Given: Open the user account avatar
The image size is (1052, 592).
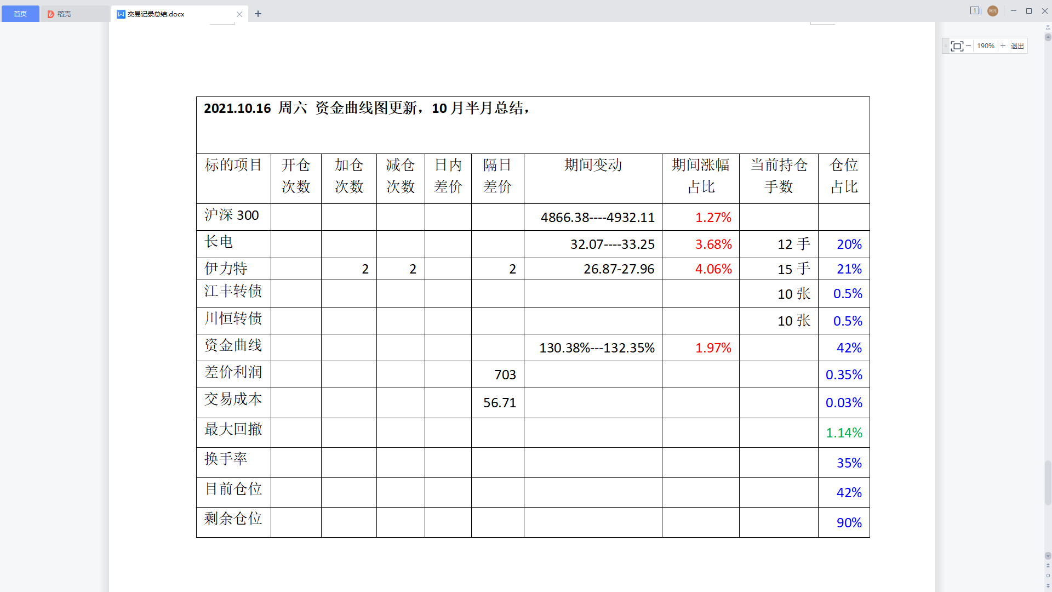Looking at the screenshot, I should (x=993, y=11).
